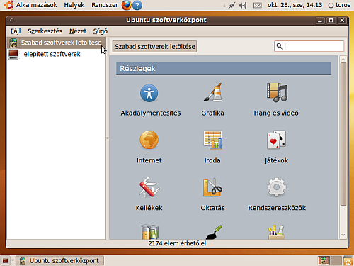Open the category with the pencil holder icon

coord(276,232)
